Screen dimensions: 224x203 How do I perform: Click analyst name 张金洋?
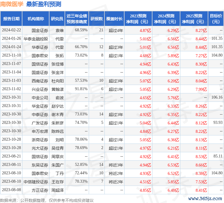coord(58,72)
